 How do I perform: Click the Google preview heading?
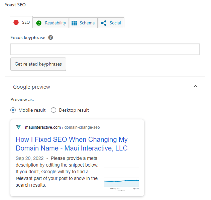(x=31, y=87)
